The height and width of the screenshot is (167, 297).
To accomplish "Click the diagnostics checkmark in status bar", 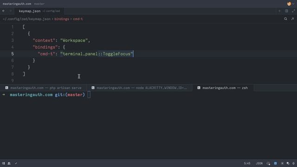I will (x=16, y=163).
